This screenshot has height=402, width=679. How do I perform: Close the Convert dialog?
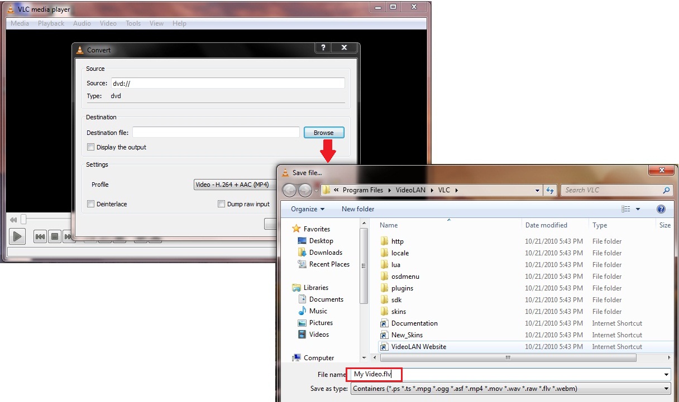tap(344, 48)
